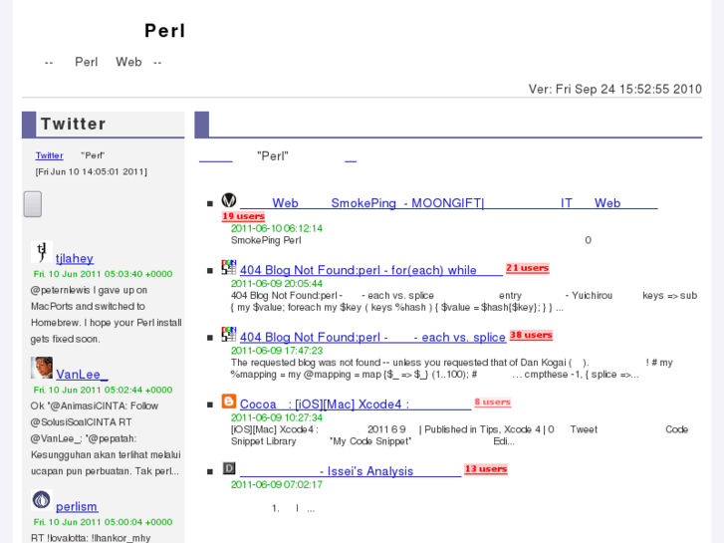Click the 13 users bookmark badge
Viewport: 724px width, 543px height.
pyautogui.click(x=486, y=469)
